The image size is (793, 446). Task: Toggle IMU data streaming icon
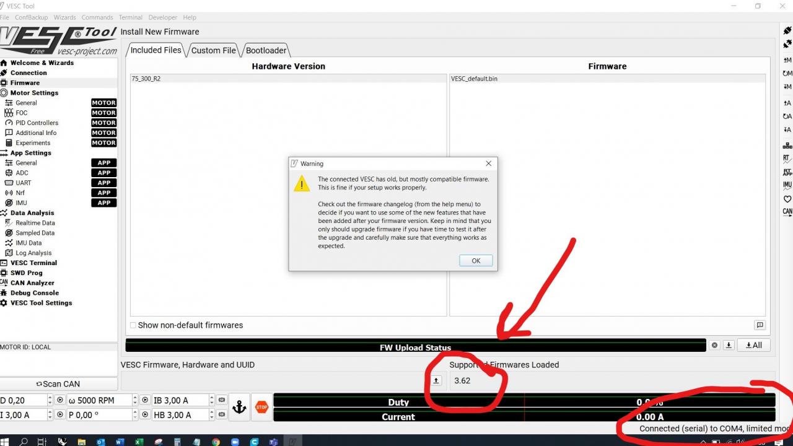click(787, 185)
